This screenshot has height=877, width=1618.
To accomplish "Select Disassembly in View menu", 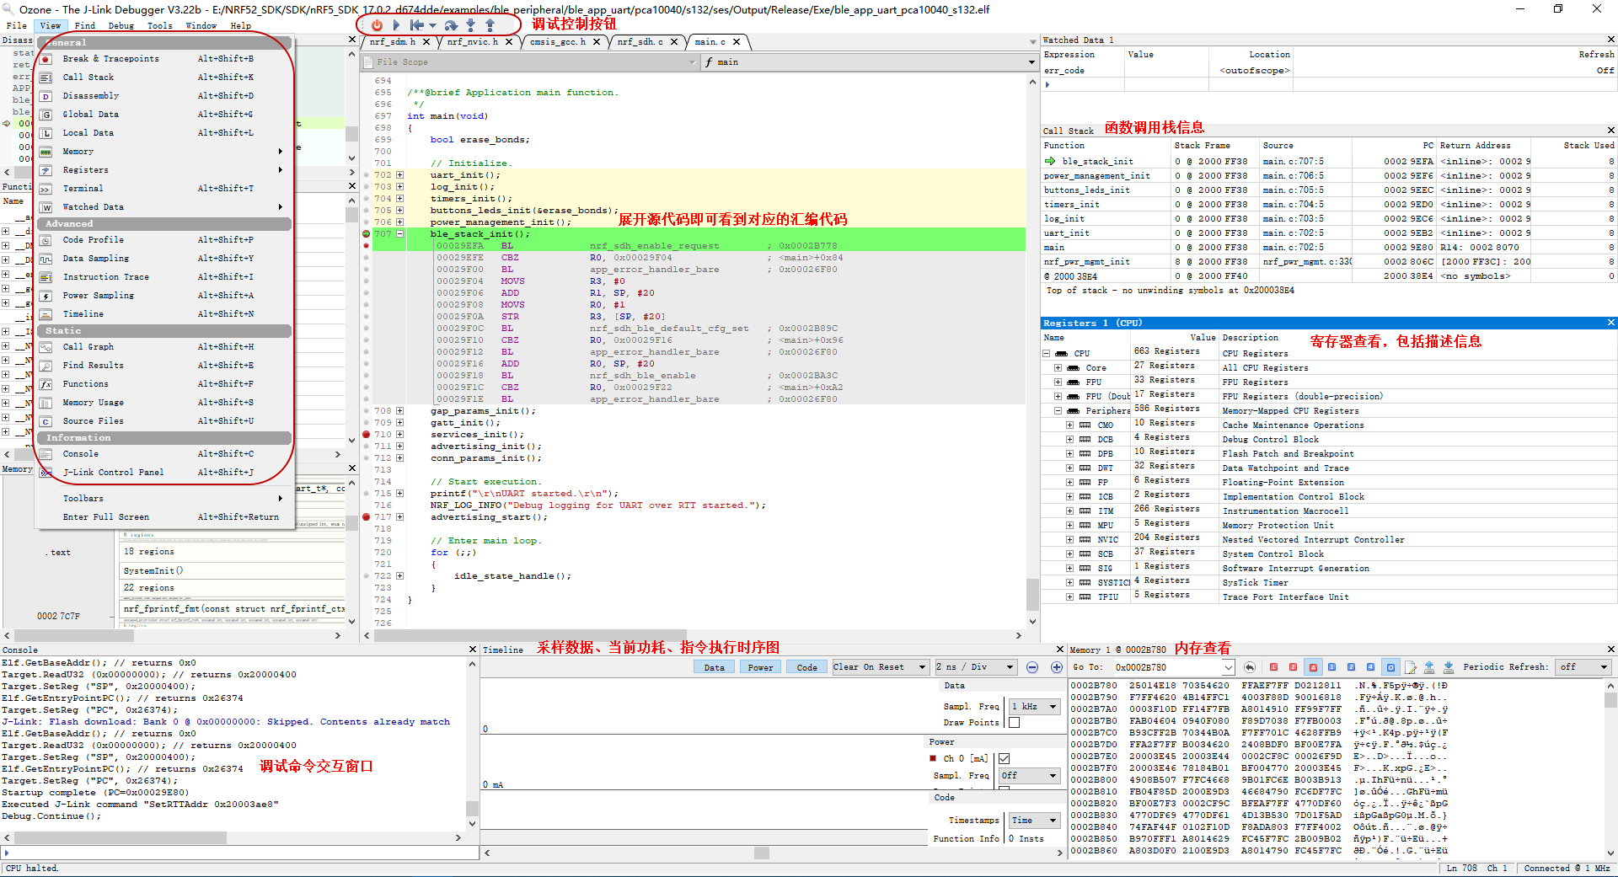I will [164, 96].
